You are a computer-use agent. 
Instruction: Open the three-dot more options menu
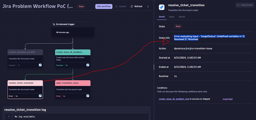click(x=148, y=6)
